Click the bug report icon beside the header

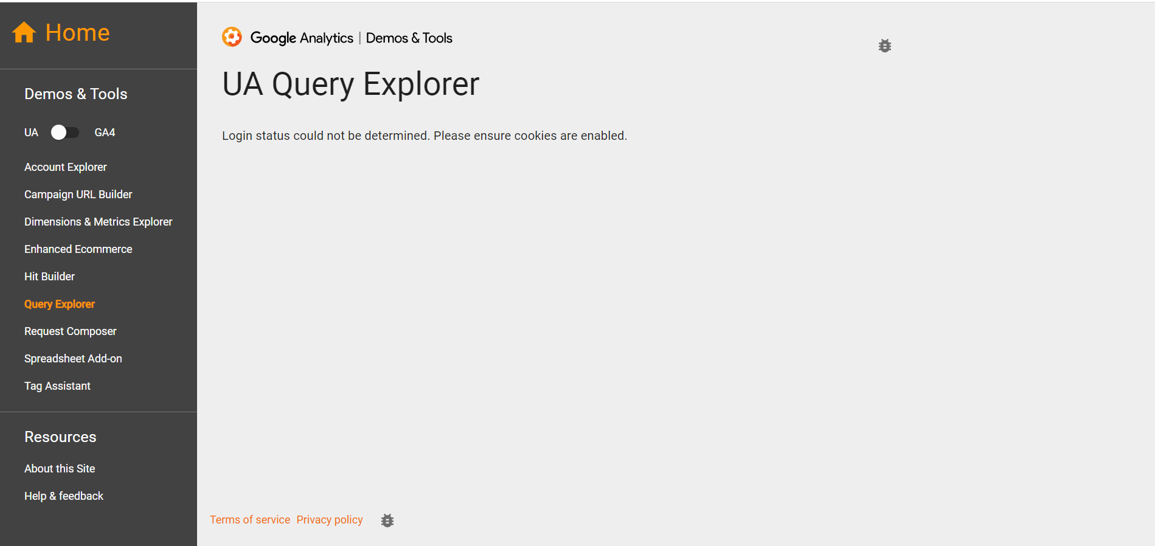885,46
